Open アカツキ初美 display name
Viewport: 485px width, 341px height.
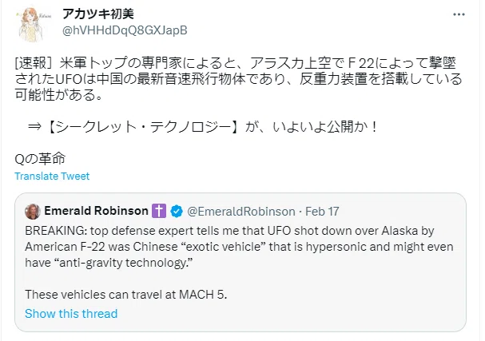[x=98, y=14]
